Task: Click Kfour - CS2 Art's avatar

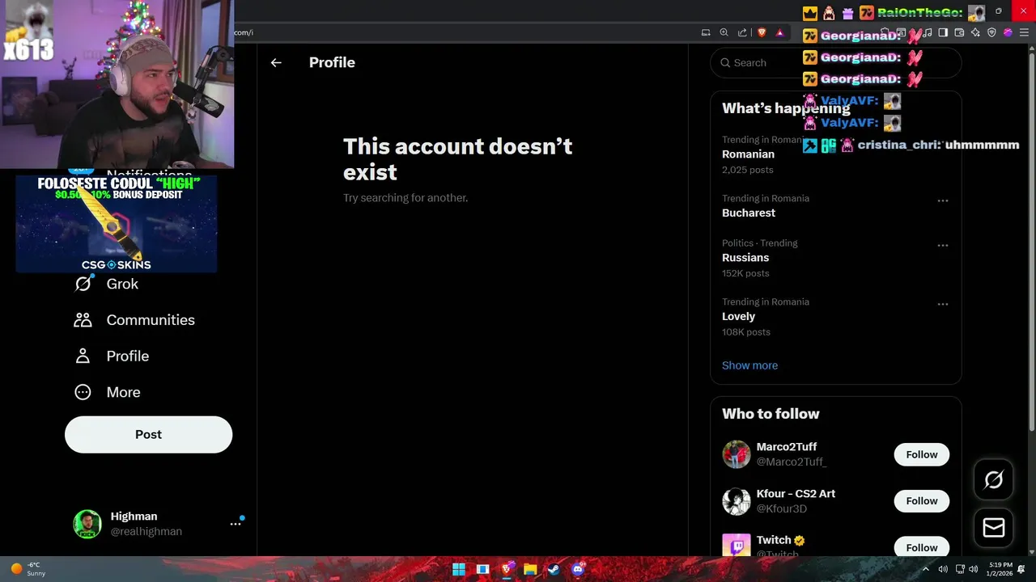Action: pos(737,501)
